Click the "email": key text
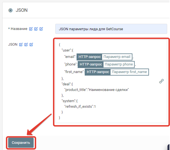Screen dimensions: 170x150 (70, 57)
